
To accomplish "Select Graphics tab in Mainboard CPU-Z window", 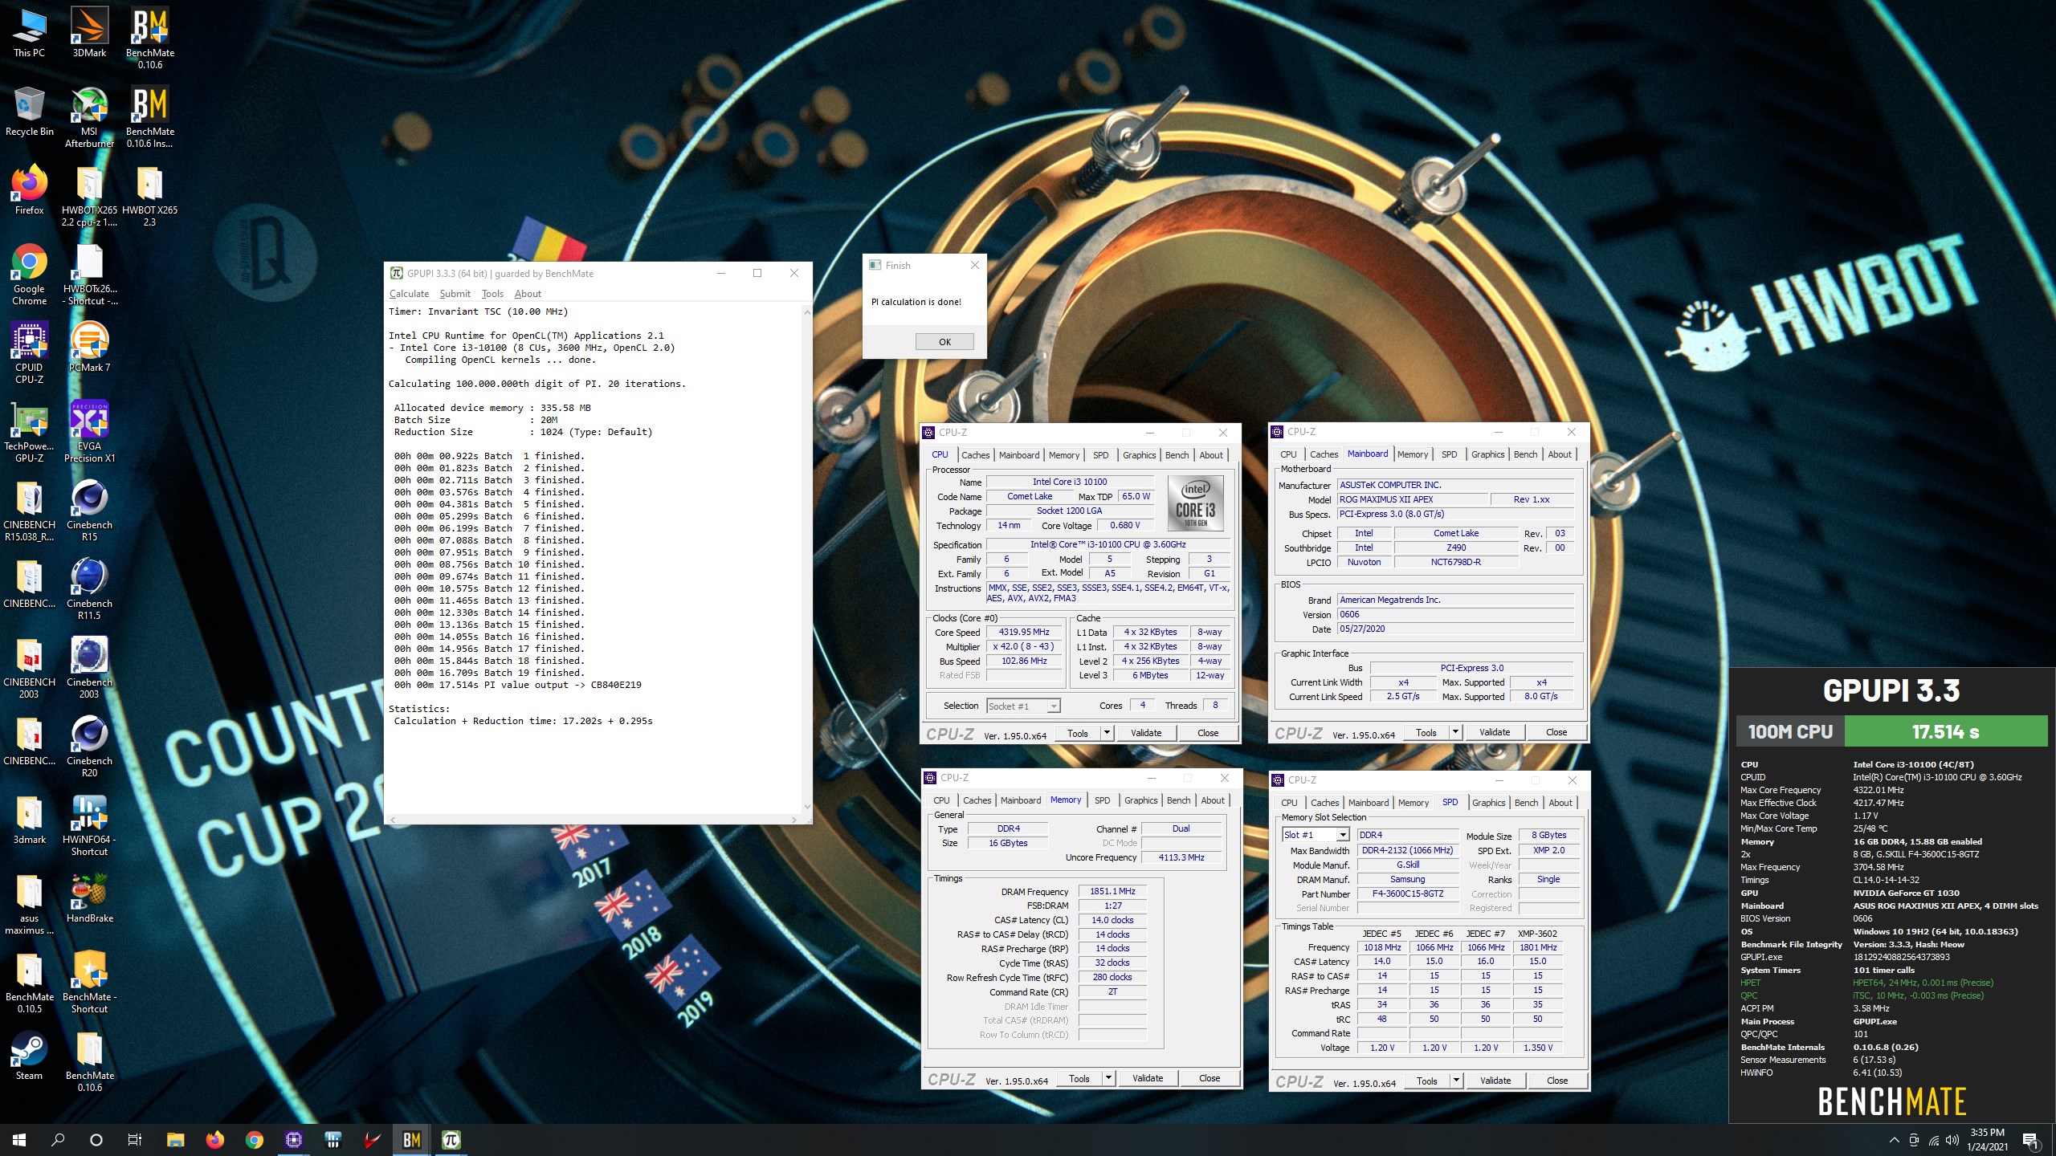I will pyautogui.click(x=1487, y=454).
